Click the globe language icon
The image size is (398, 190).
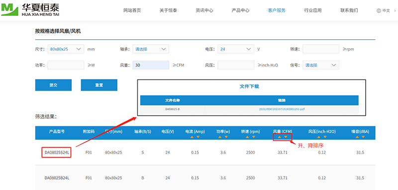click(x=379, y=10)
